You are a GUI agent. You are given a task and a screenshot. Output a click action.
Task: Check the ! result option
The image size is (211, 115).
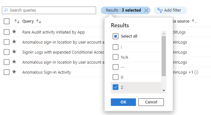116,47
